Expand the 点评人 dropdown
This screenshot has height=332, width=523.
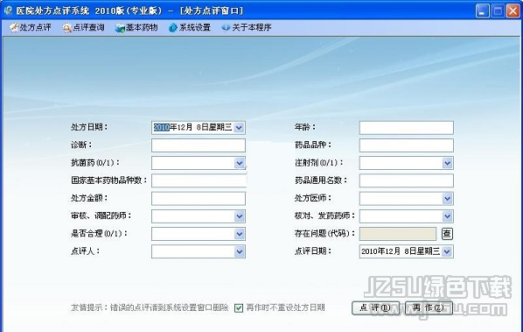click(239, 251)
